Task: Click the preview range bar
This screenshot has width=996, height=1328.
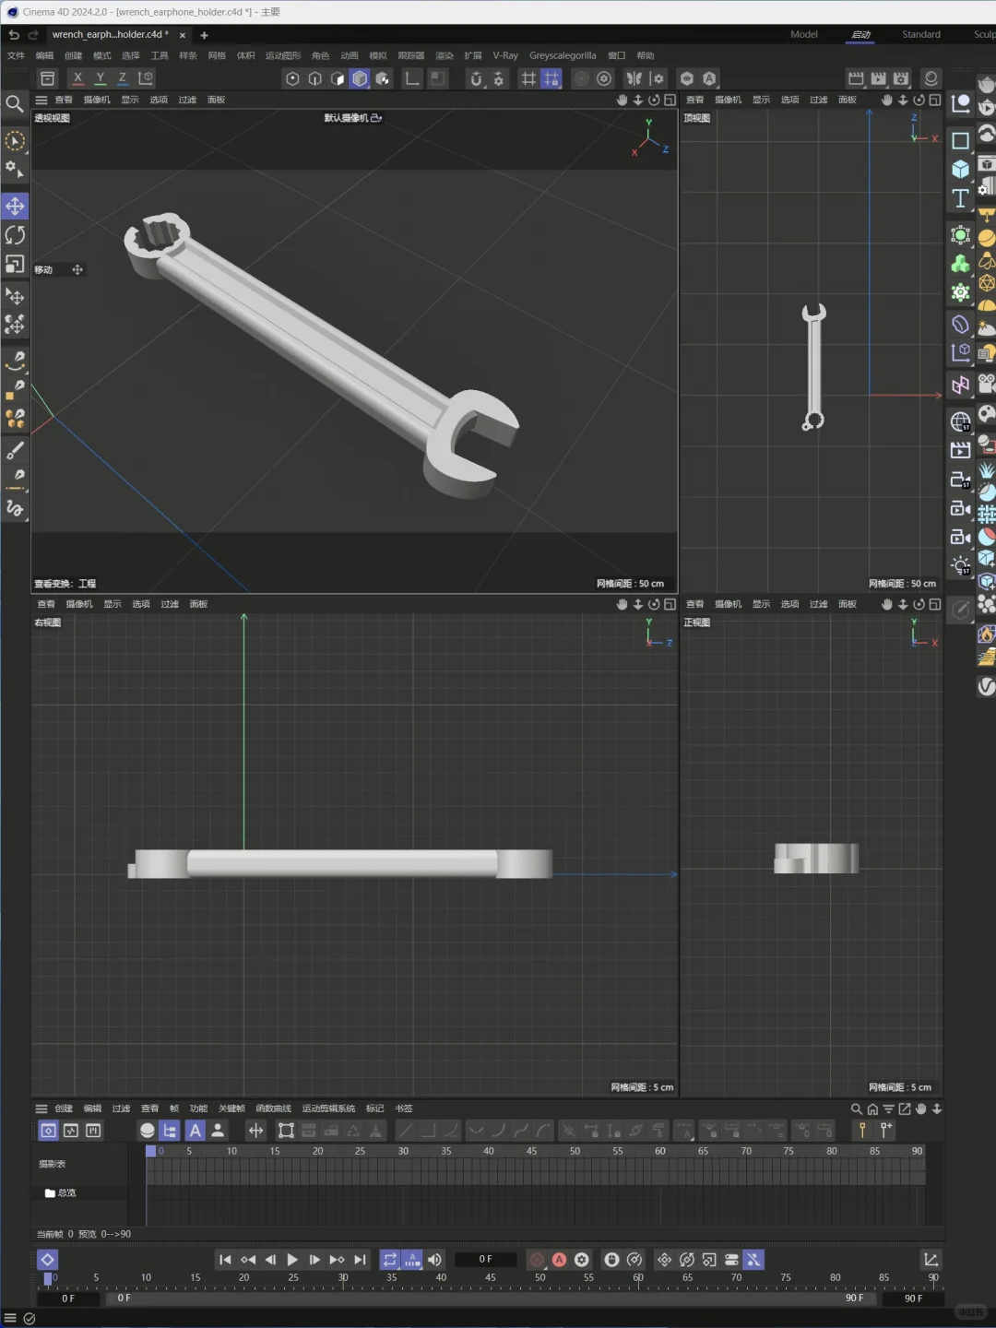Action: click(x=491, y=1298)
